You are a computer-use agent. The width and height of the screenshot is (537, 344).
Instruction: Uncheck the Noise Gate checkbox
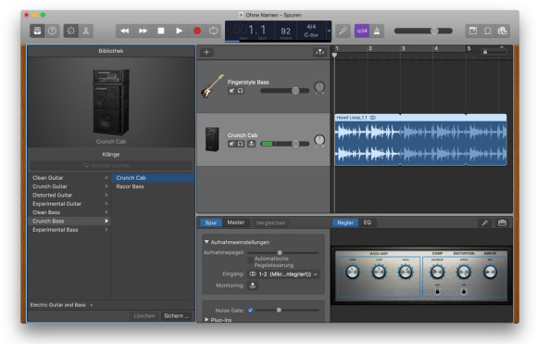[x=250, y=310]
